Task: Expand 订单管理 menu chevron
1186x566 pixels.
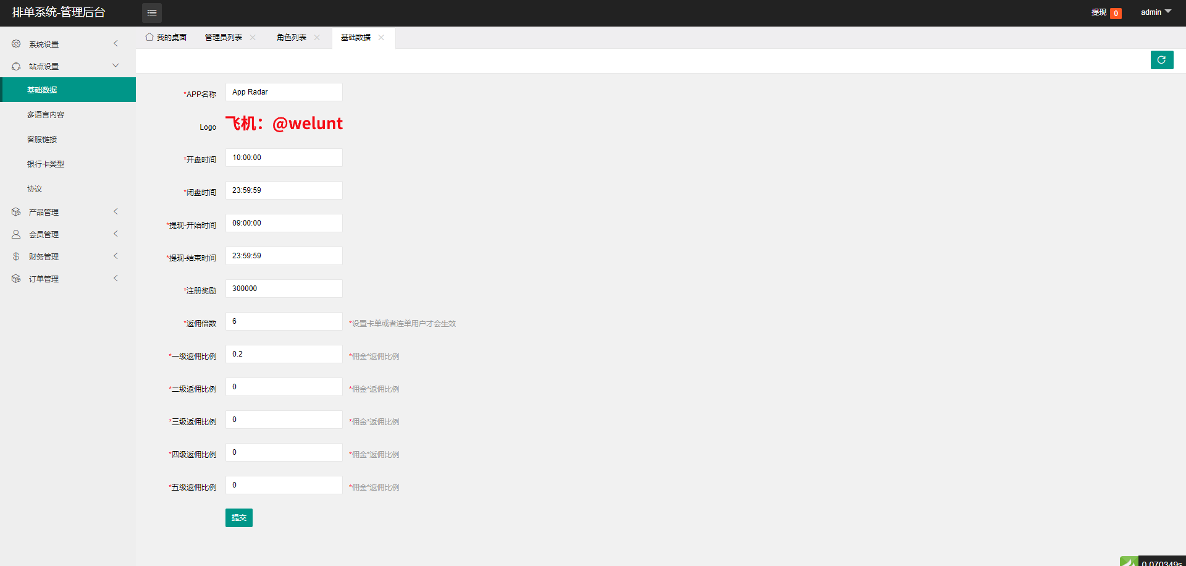Action: point(116,278)
